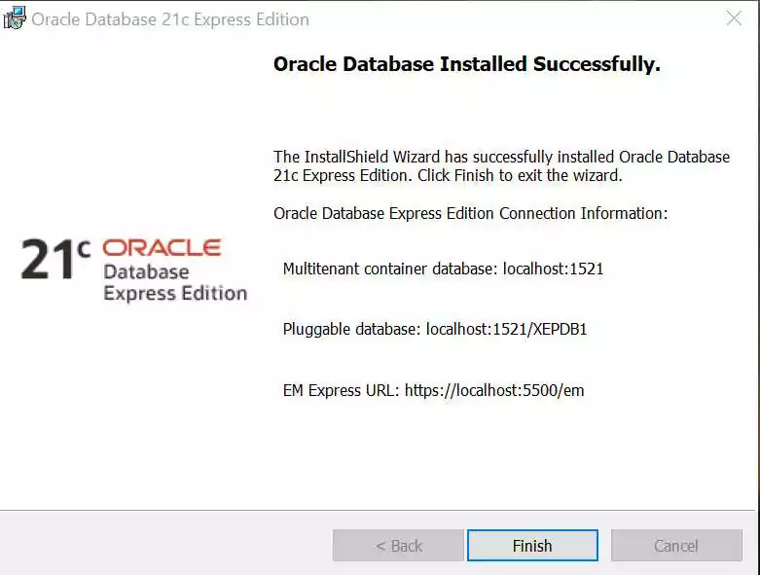Screen dimensions: 760x575
Task: Click the 'Multitenant container database' label
Action: (x=390, y=269)
